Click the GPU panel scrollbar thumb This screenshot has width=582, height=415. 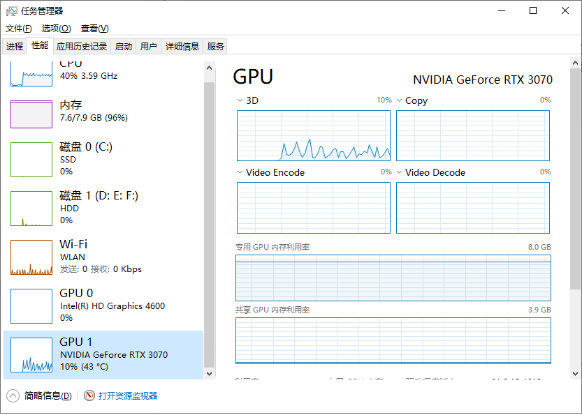click(x=575, y=179)
